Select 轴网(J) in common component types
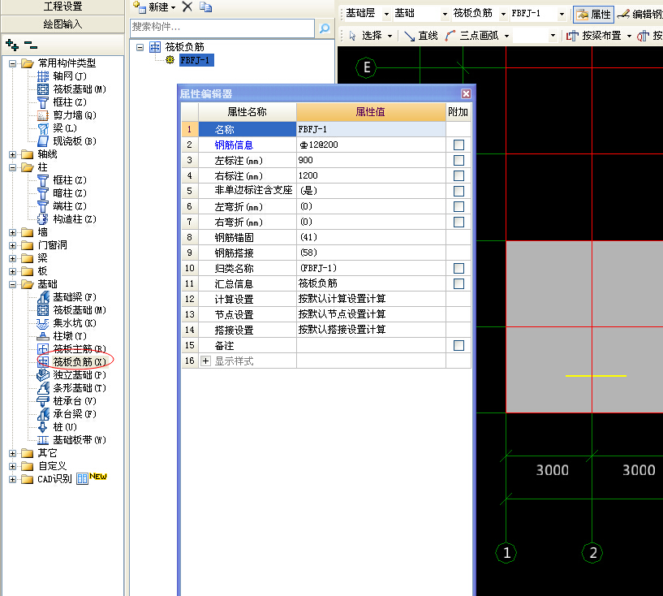This screenshot has width=663, height=596. coord(62,76)
